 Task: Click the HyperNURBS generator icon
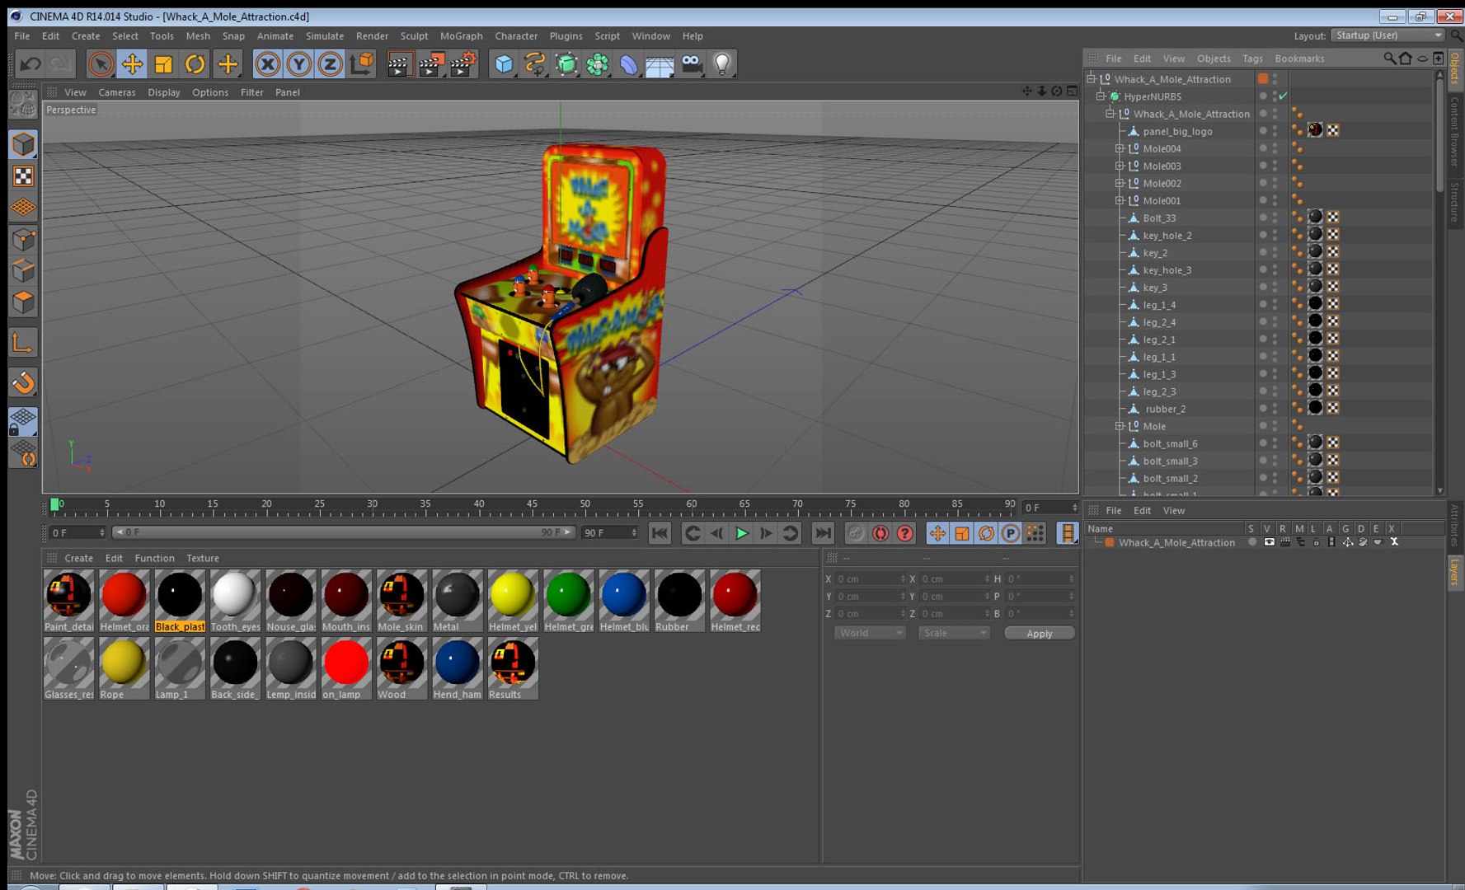pos(566,64)
